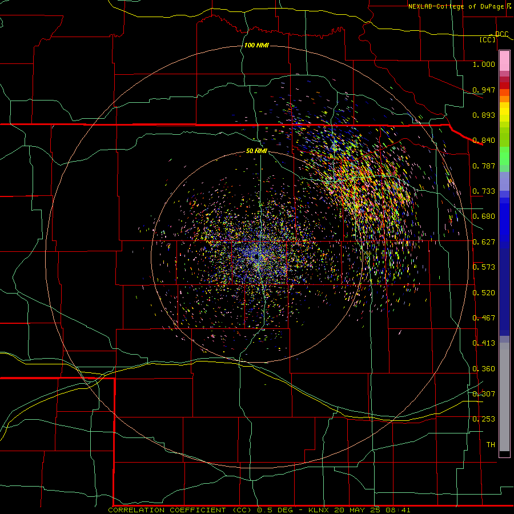Click the DCC label near top right

pyautogui.click(x=501, y=34)
